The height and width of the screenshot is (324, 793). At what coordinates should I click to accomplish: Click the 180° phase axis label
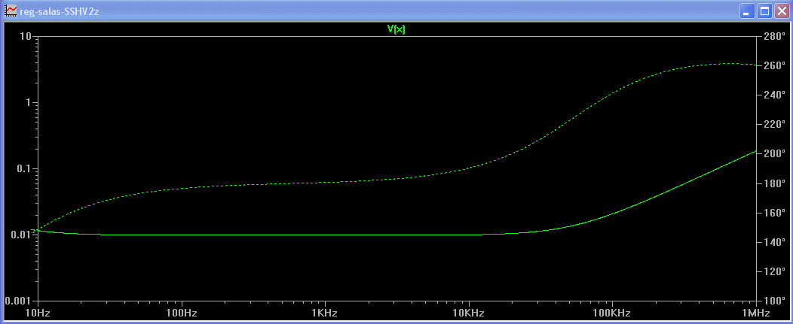[x=774, y=183]
